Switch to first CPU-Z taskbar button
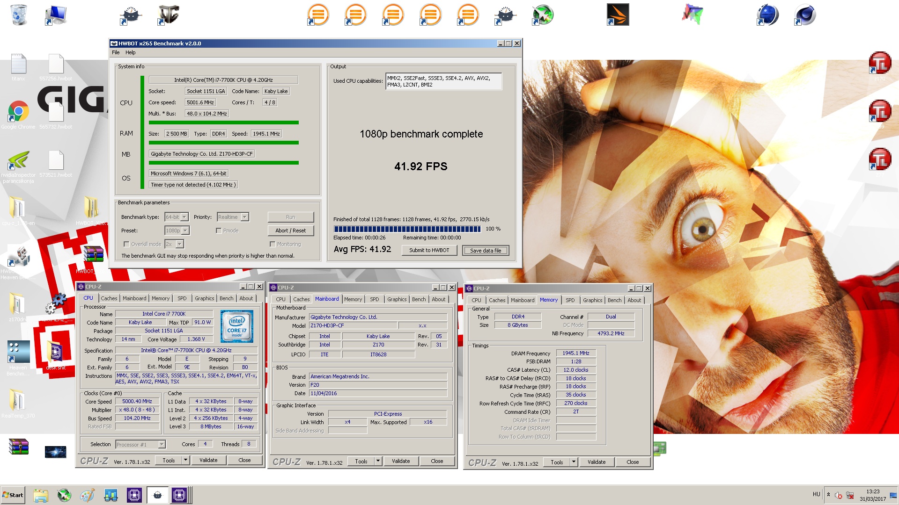Screen dimensions: 899x505 click(x=134, y=495)
